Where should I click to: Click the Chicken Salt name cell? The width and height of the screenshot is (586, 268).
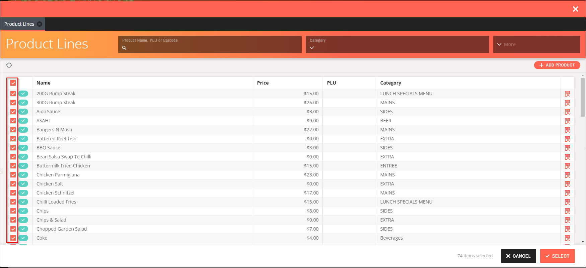click(142, 184)
